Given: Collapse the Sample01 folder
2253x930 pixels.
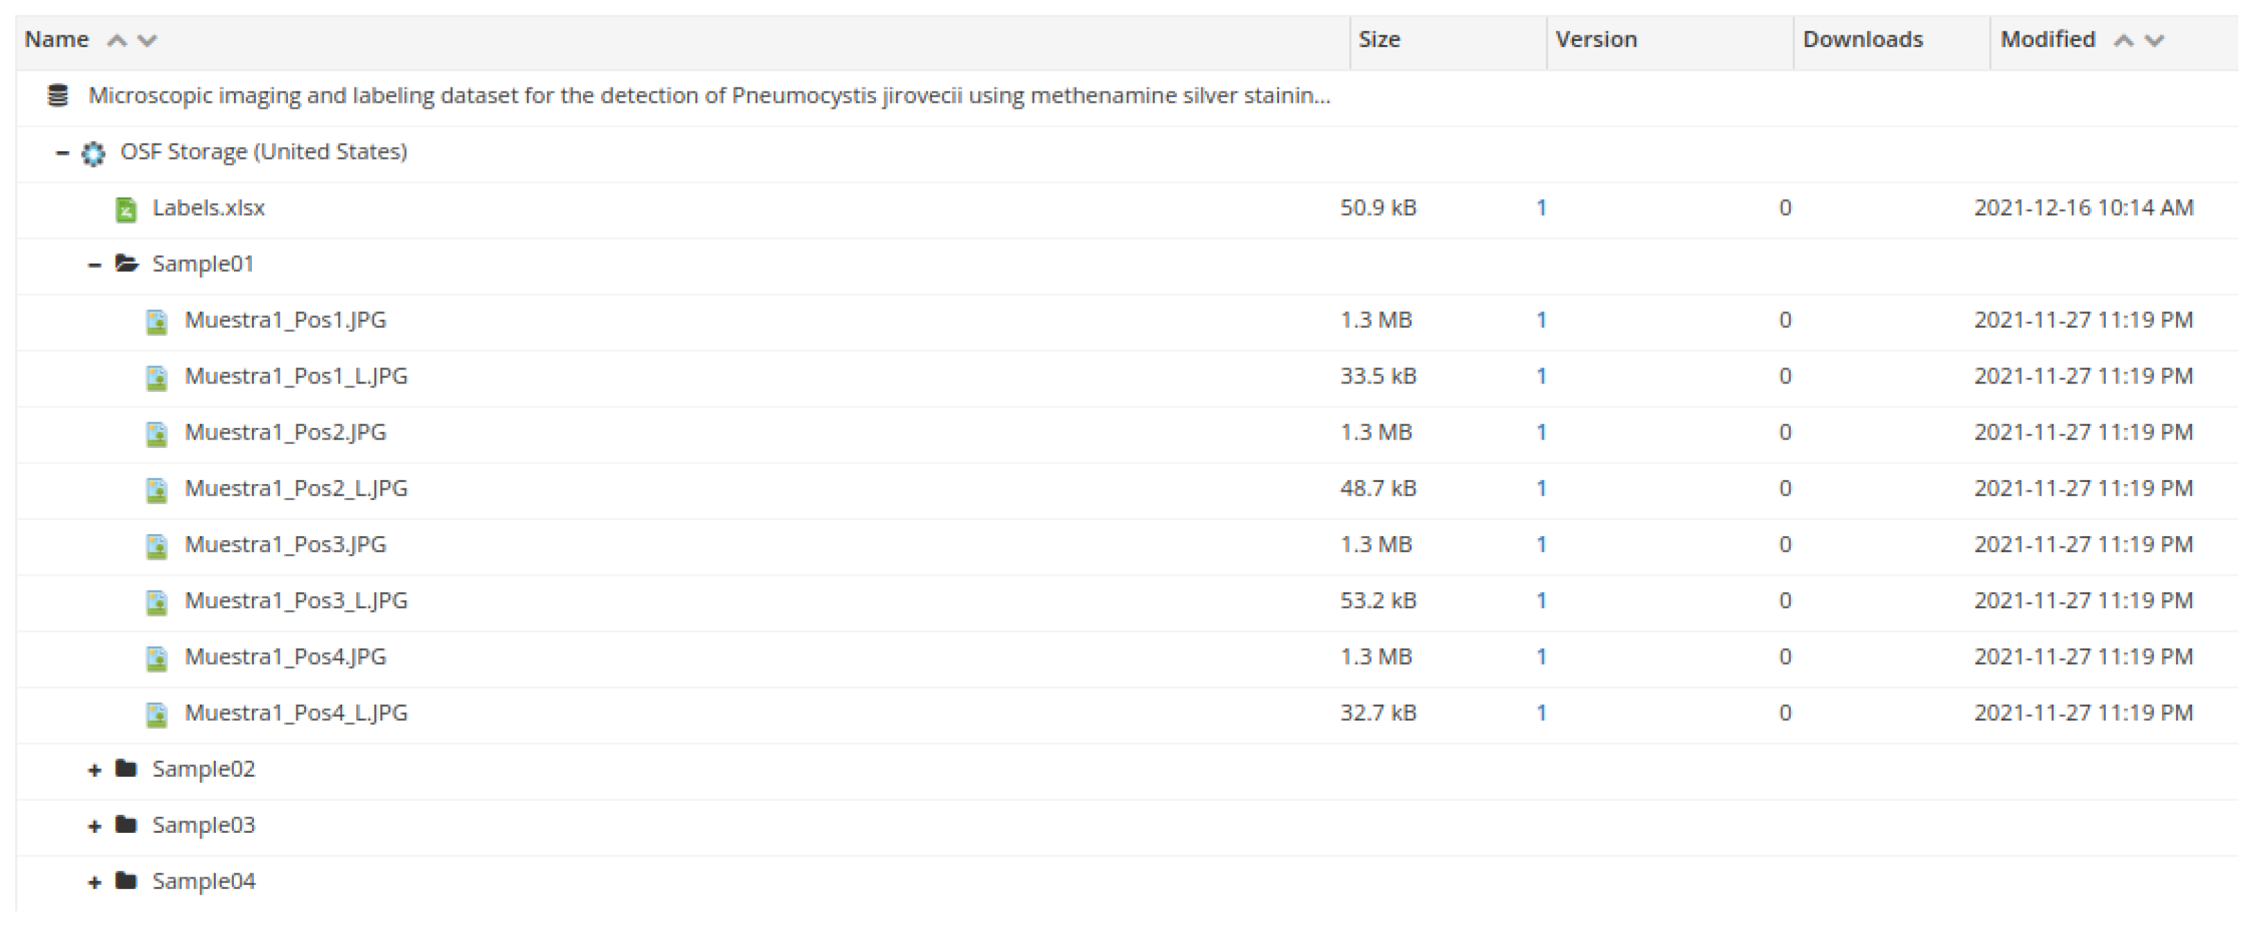Looking at the screenshot, I should point(94,265).
